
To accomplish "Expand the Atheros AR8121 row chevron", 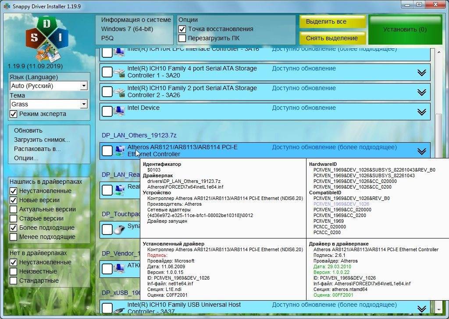I will point(421,151).
